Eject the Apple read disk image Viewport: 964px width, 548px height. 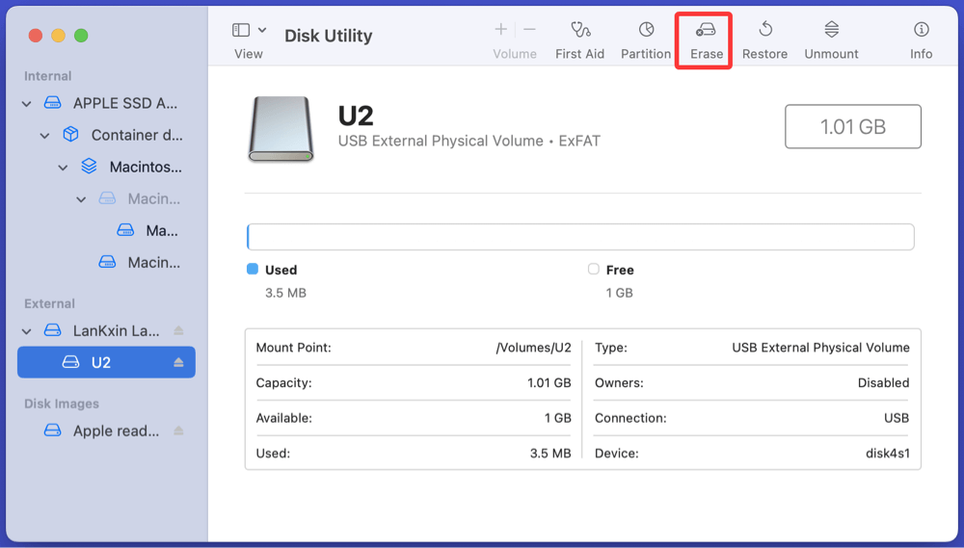(x=178, y=431)
